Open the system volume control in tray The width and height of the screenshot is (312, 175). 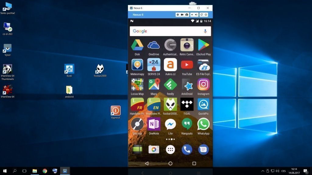click(x=277, y=171)
